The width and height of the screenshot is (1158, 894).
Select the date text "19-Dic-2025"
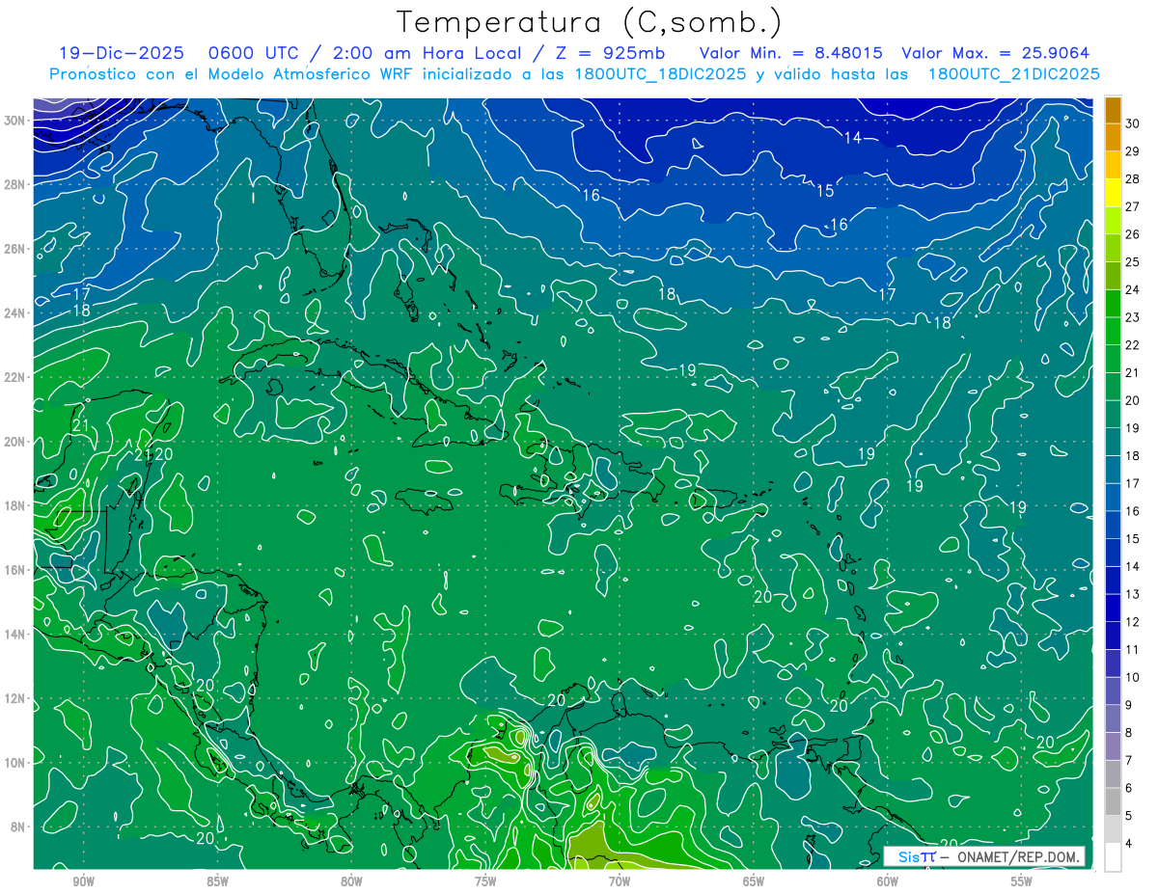(x=120, y=53)
